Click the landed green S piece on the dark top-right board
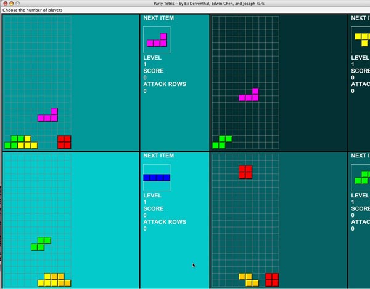370x289 pixels. click(x=222, y=142)
